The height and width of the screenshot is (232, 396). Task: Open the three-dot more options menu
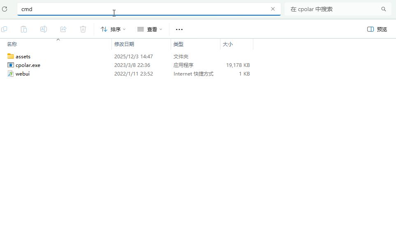(x=179, y=30)
